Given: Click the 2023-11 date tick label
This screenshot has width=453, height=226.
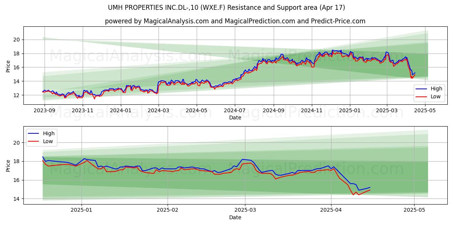Looking at the screenshot, I should click(x=83, y=111).
